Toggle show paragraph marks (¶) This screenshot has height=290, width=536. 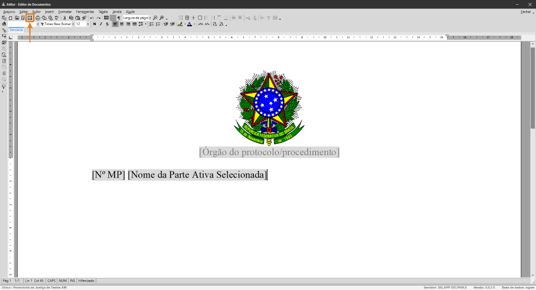(119, 18)
